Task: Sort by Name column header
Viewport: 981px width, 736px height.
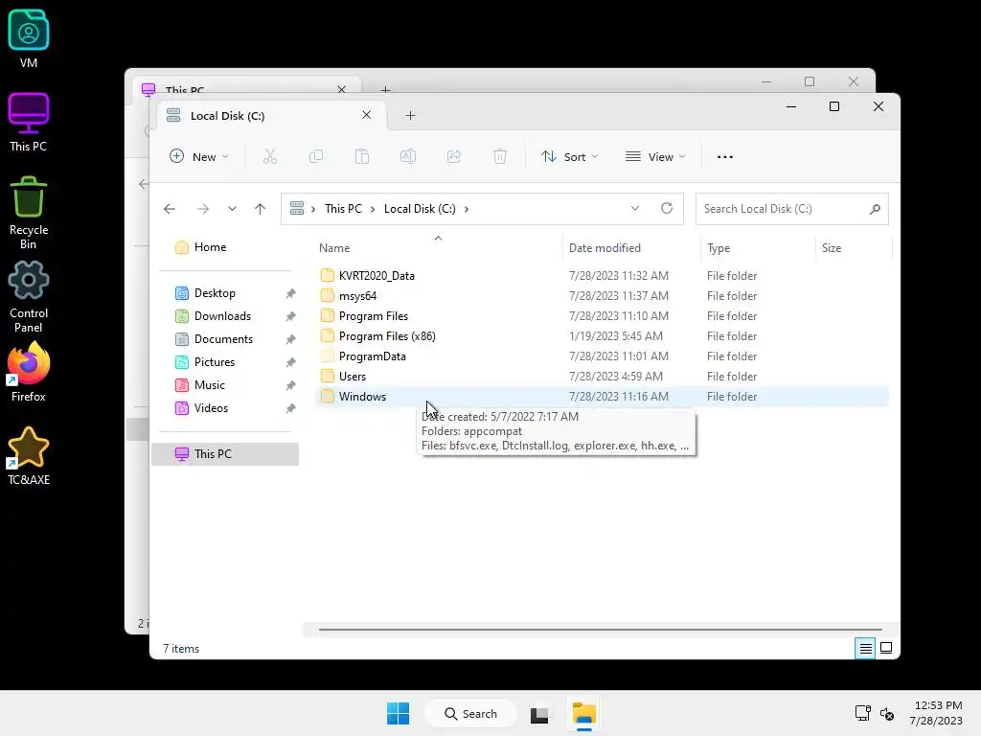Action: click(438, 248)
